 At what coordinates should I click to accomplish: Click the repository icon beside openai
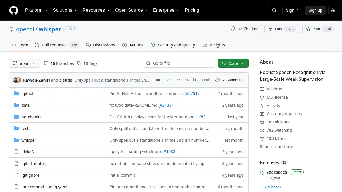coord(11,29)
